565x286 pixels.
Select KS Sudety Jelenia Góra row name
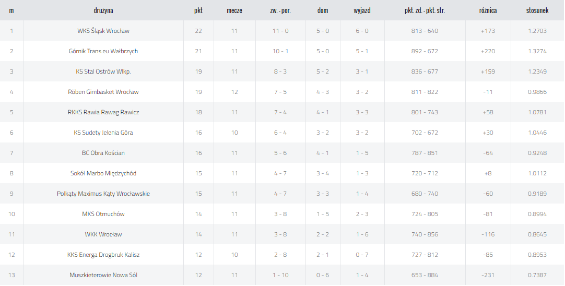click(x=103, y=133)
